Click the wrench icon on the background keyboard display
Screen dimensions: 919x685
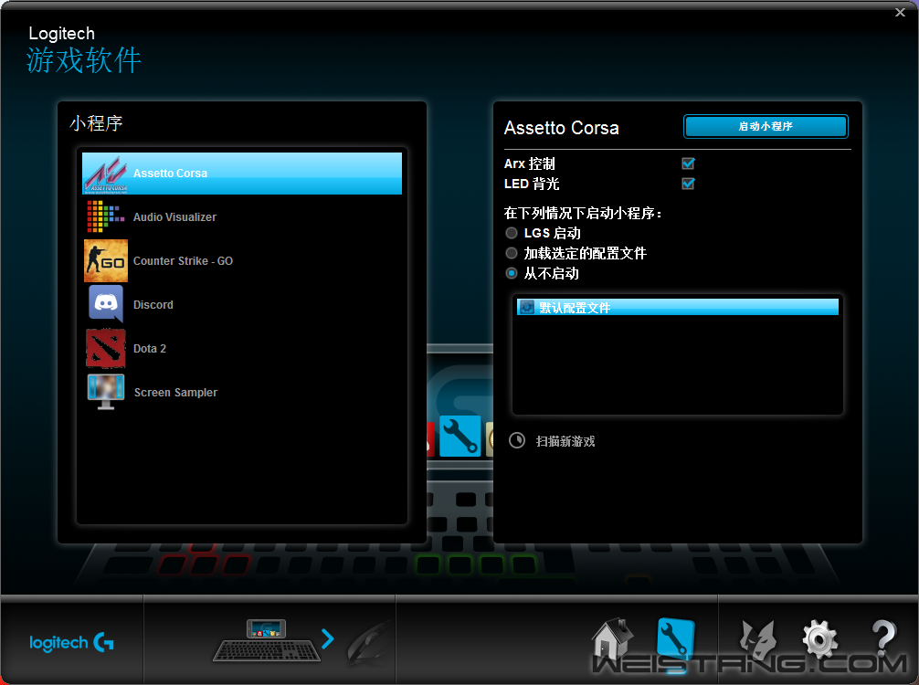[460, 436]
